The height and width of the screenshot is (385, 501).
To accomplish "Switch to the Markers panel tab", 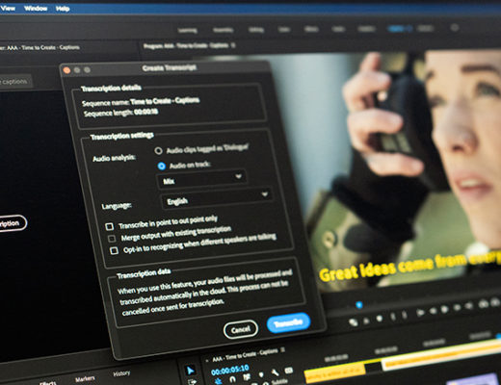I will pos(85,379).
